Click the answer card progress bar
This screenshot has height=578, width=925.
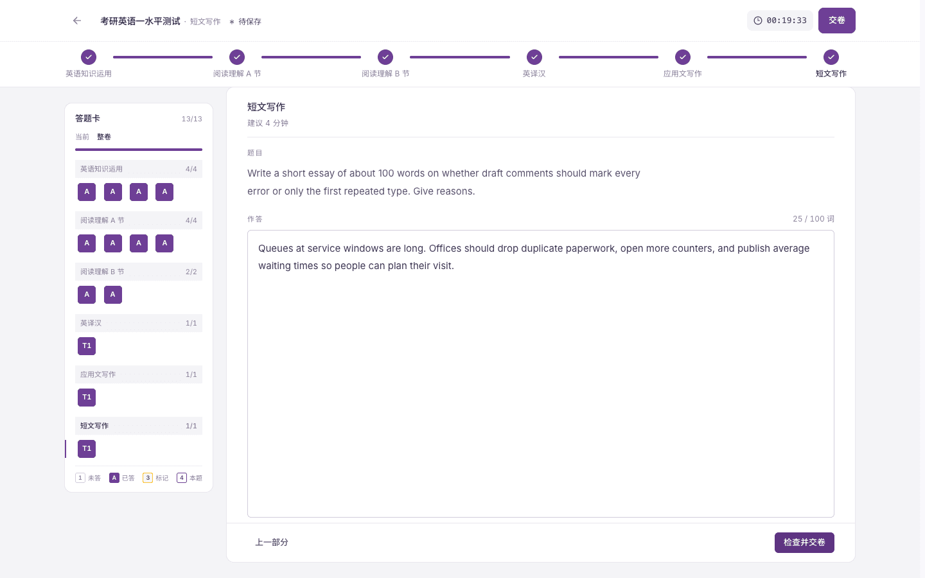click(139, 150)
